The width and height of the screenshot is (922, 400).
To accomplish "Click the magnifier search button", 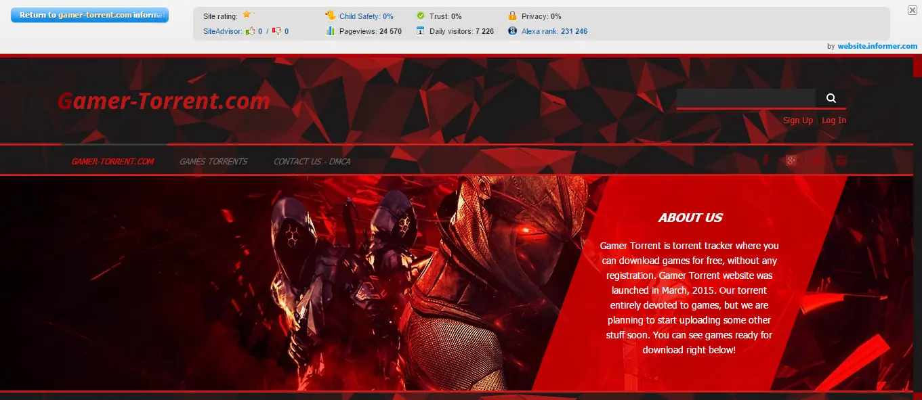I will coord(831,98).
